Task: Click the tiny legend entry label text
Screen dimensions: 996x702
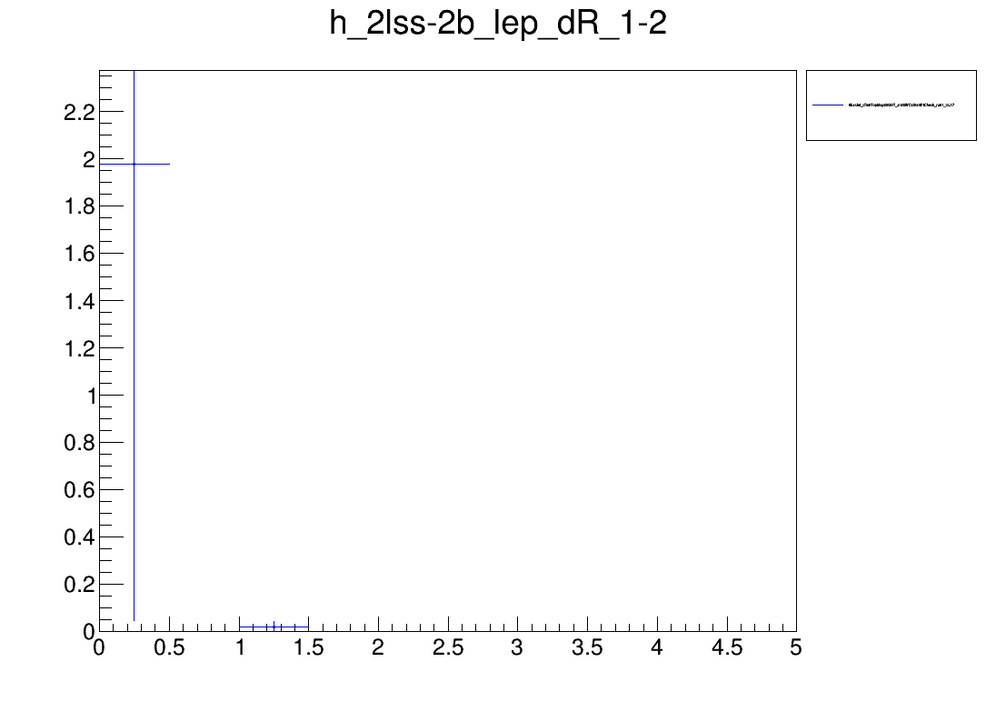Action: 901,105
